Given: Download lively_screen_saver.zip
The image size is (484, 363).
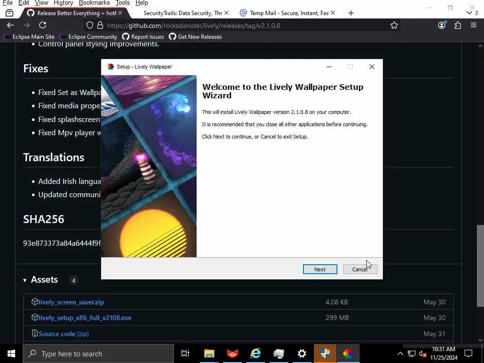Looking at the screenshot, I should click(x=71, y=302).
